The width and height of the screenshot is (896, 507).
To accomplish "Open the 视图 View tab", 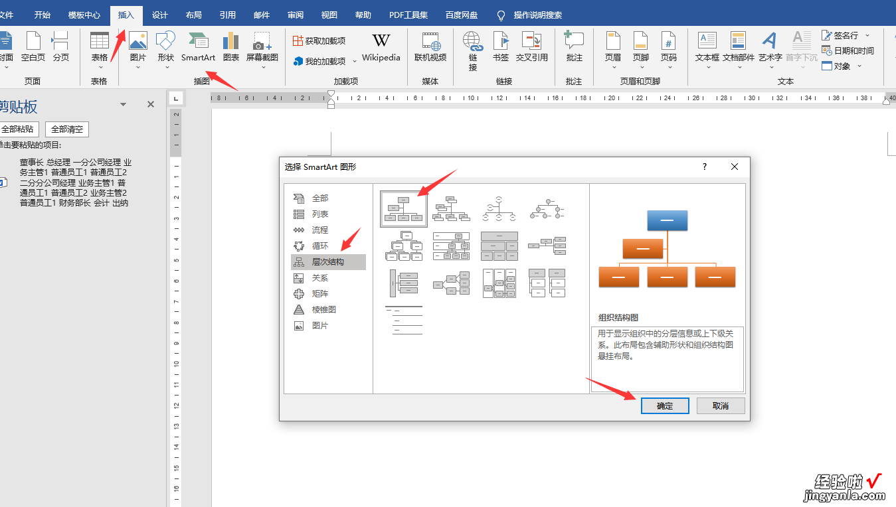I will point(329,15).
